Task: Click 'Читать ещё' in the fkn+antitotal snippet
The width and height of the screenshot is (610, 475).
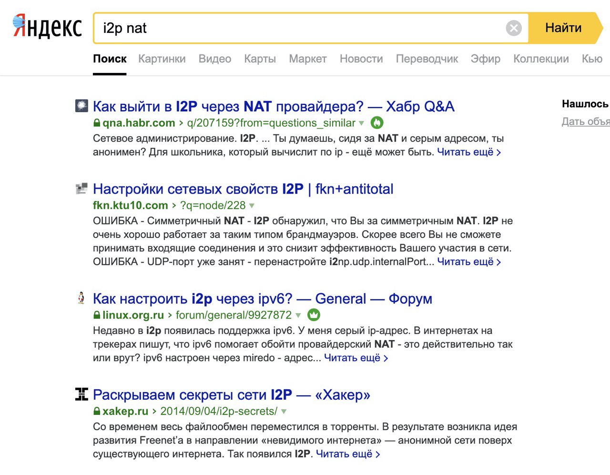Action: click(x=469, y=262)
